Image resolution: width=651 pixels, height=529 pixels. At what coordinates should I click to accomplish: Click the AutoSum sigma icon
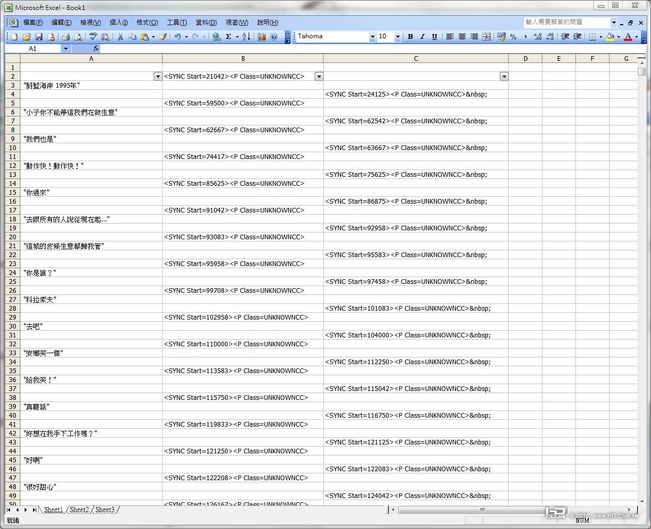[x=229, y=37]
